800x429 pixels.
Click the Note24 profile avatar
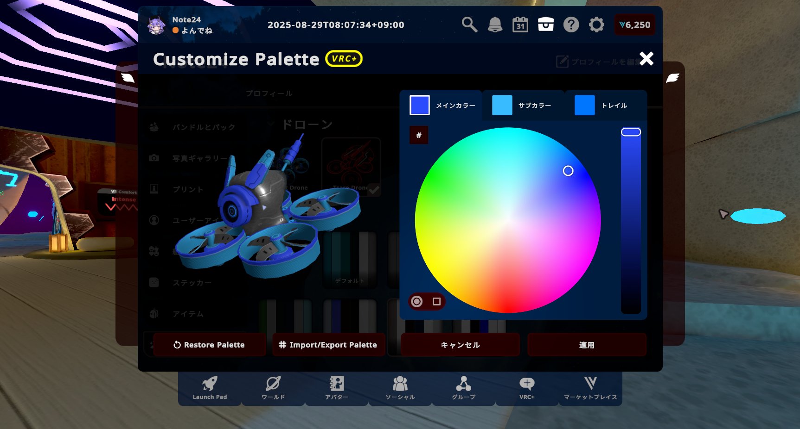156,25
